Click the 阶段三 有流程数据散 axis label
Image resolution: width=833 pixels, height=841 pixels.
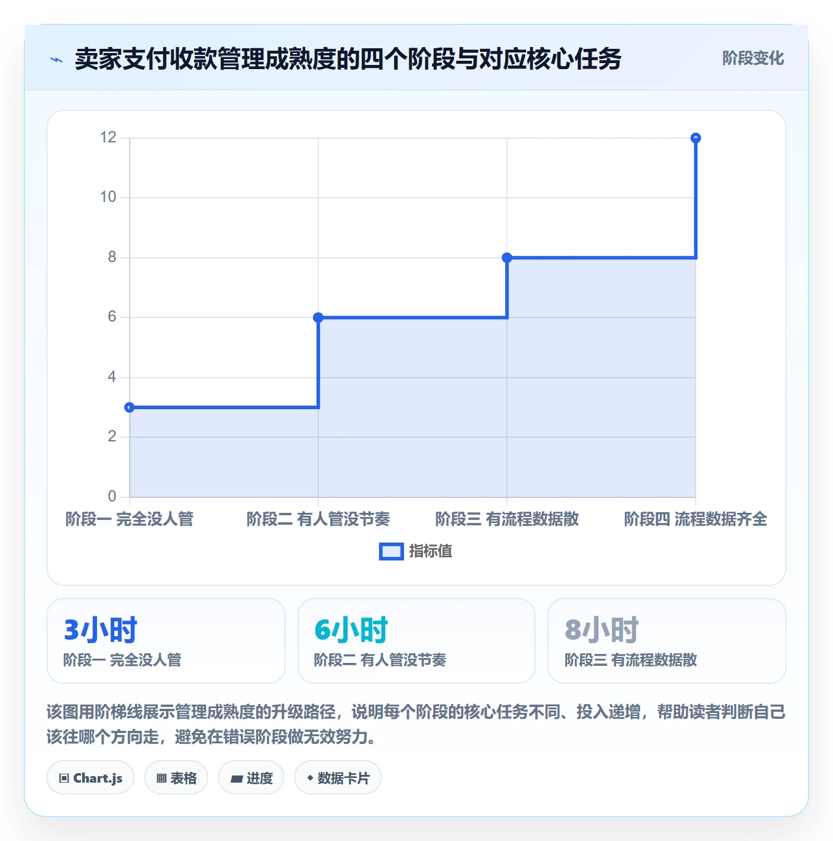(x=507, y=519)
